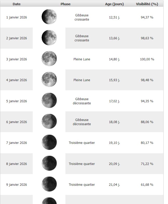
Task: Click the moon icon for 8 janvier 2026
Action: (x=49, y=163)
